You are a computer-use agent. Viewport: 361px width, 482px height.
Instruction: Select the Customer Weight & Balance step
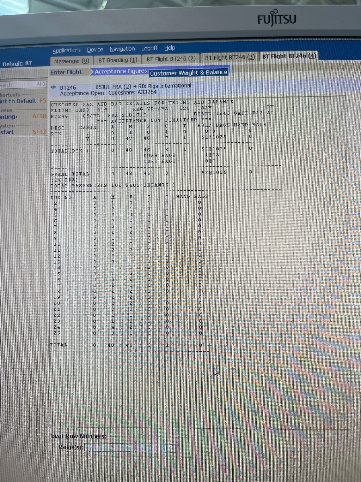point(188,73)
